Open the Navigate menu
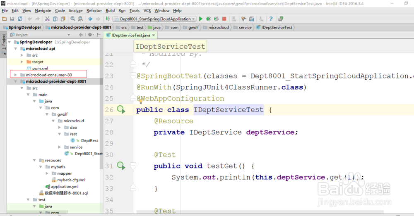 [x=43, y=11]
